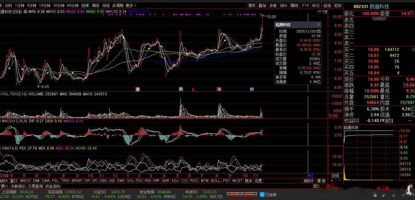The height and width of the screenshot is (200, 415).
Task: Close the 皖通科技 info popup
Action: [x=318, y=24]
